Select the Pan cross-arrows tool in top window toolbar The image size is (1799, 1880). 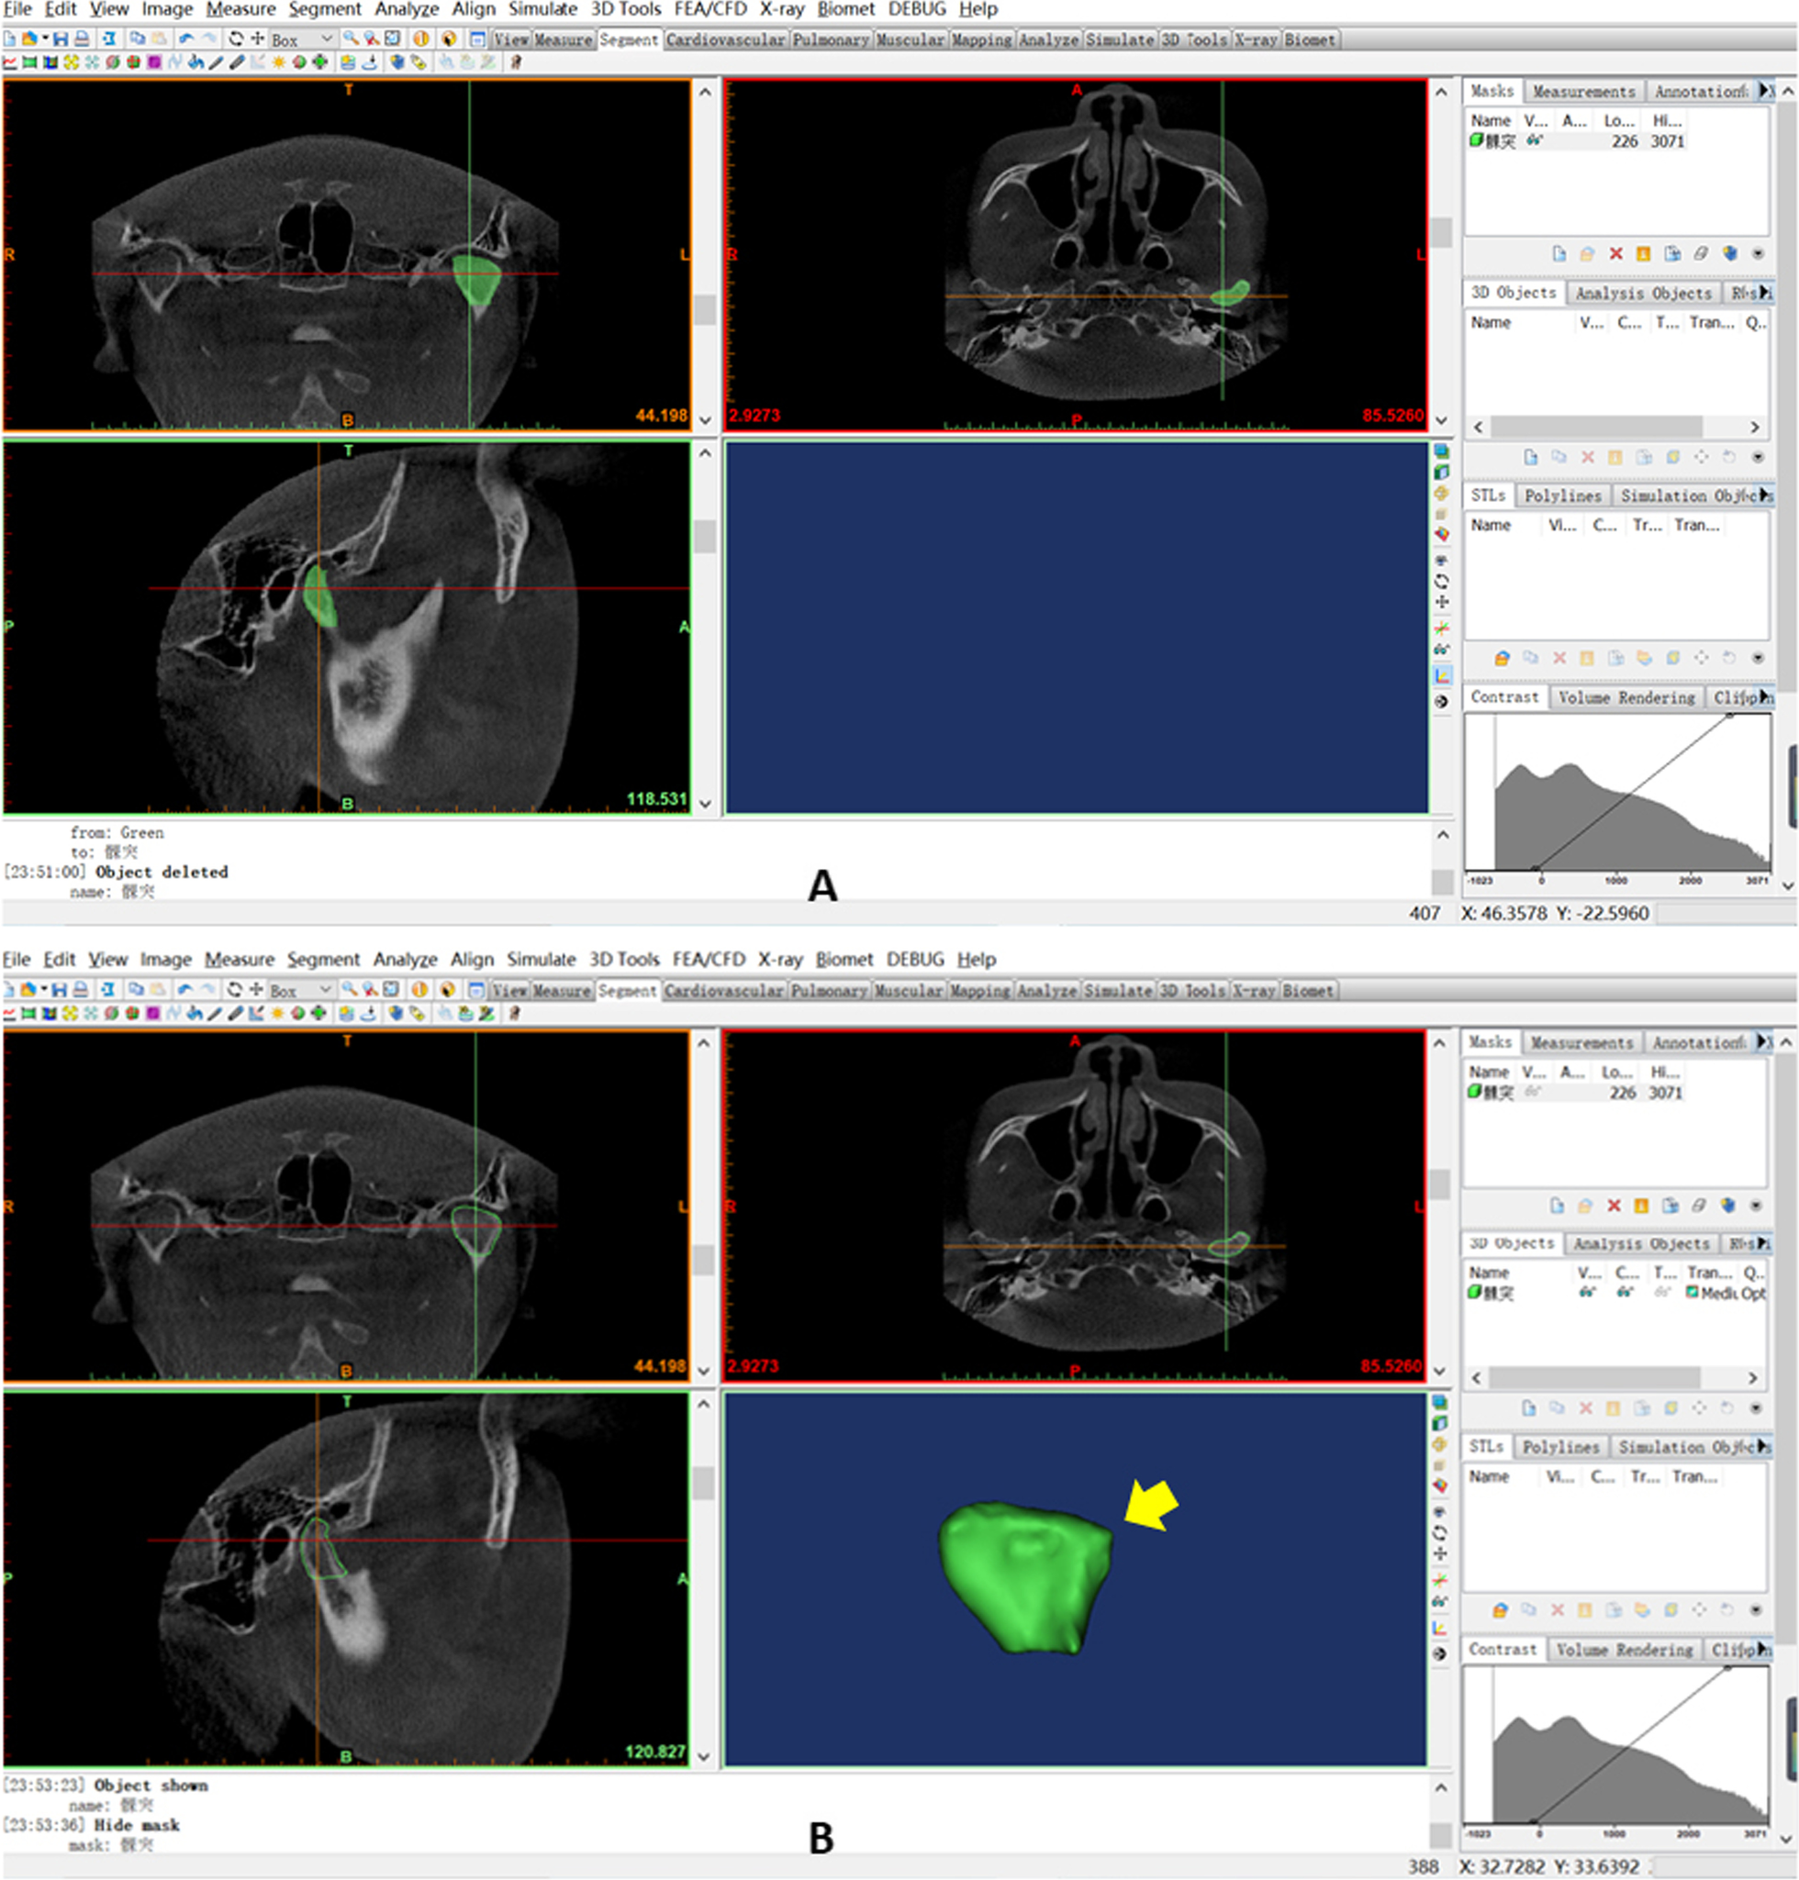click(x=257, y=39)
